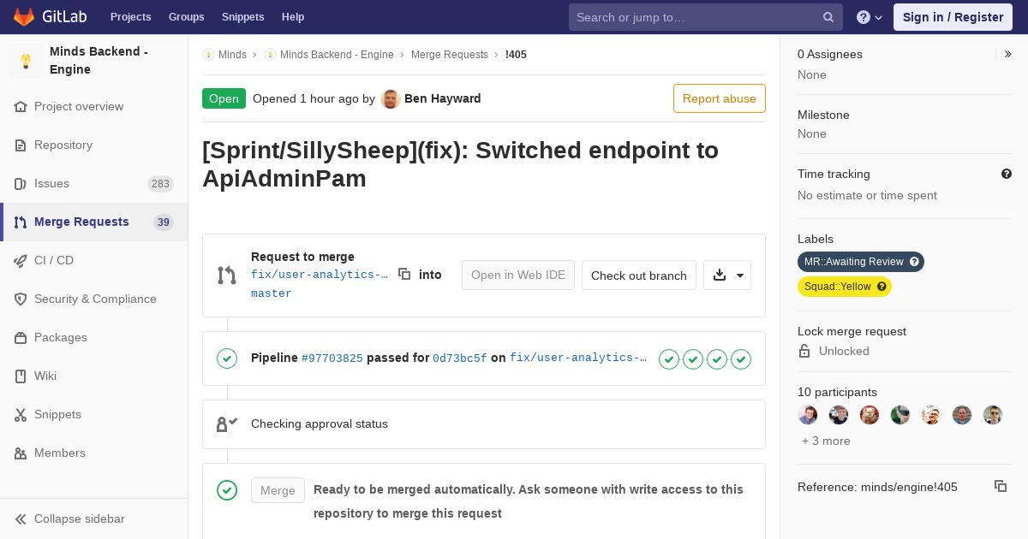Click the Packages sidebar icon
The height and width of the screenshot is (539, 1028).
21,337
